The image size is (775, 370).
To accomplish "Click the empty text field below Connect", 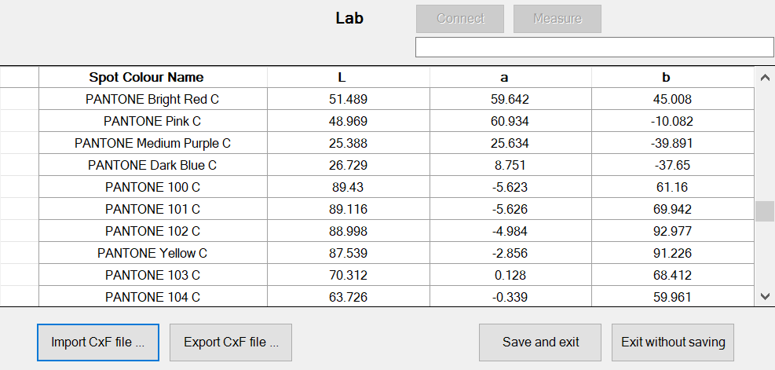I will pyautogui.click(x=594, y=47).
